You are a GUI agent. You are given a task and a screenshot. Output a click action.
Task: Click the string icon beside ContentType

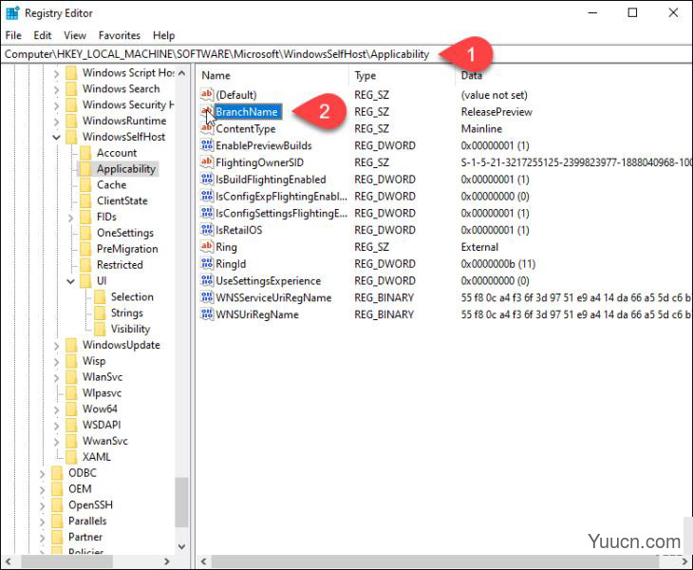click(x=206, y=128)
